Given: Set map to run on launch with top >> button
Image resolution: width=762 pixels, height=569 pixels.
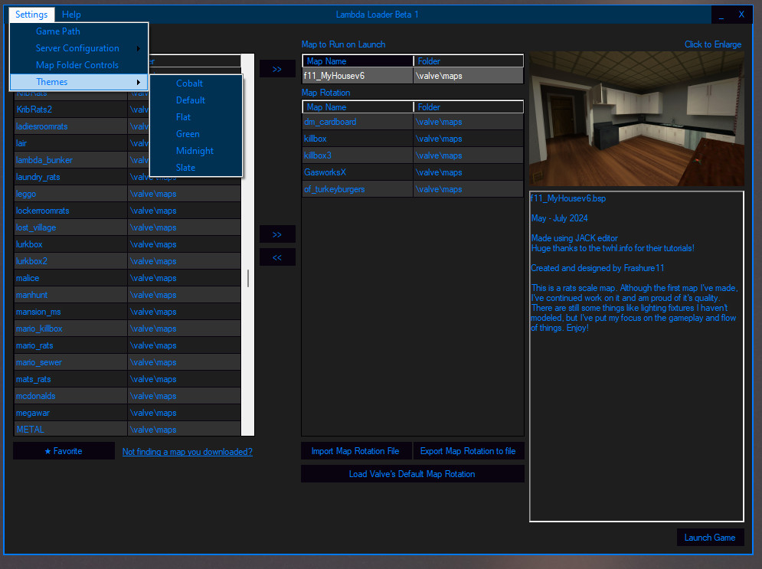Looking at the screenshot, I should point(276,68).
